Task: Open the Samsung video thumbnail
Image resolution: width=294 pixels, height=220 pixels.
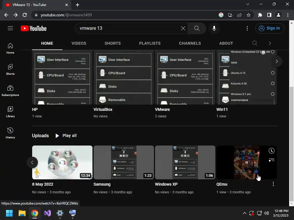Action: point(123,162)
